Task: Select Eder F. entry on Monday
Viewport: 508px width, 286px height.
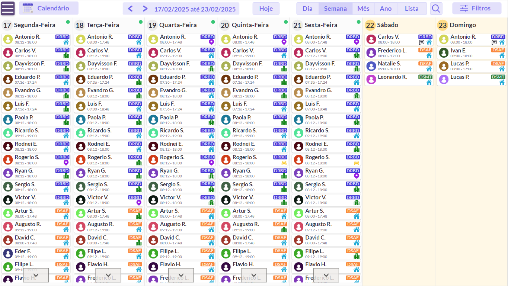Action: coord(36,254)
